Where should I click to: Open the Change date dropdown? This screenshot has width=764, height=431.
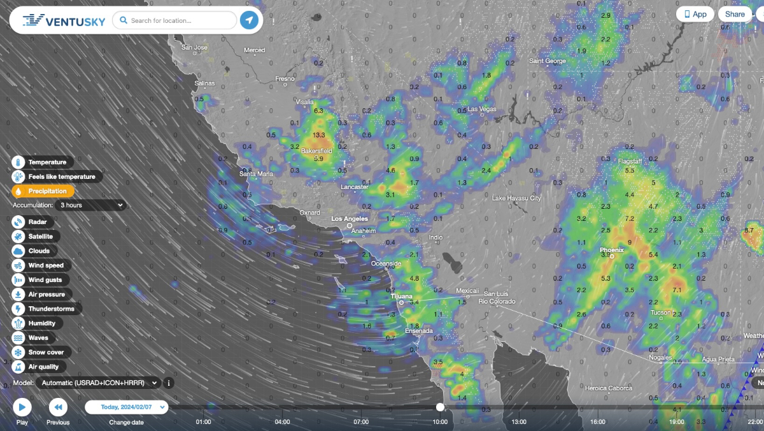point(126,407)
